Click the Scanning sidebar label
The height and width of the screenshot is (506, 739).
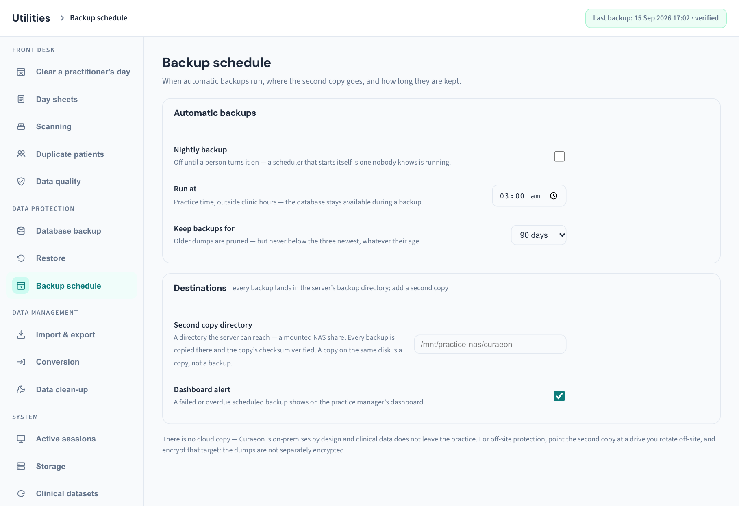point(54,127)
